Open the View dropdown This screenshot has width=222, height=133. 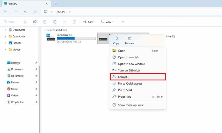tap(107, 22)
